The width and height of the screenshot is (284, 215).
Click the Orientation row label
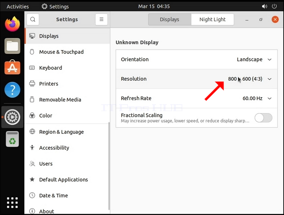tap(135, 59)
